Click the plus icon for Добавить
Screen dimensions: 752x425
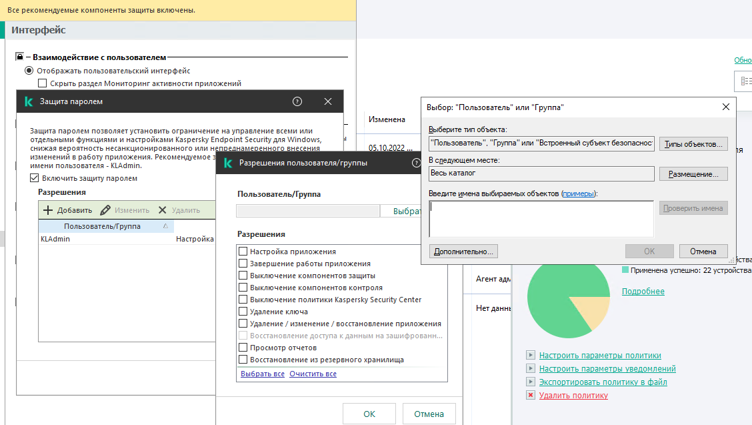(48, 210)
